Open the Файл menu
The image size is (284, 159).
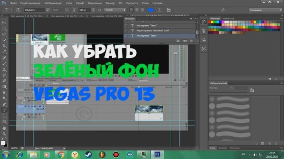point(14,3)
